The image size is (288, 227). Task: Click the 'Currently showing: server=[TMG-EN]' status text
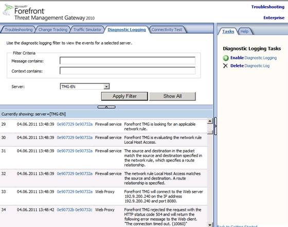tap(33, 114)
